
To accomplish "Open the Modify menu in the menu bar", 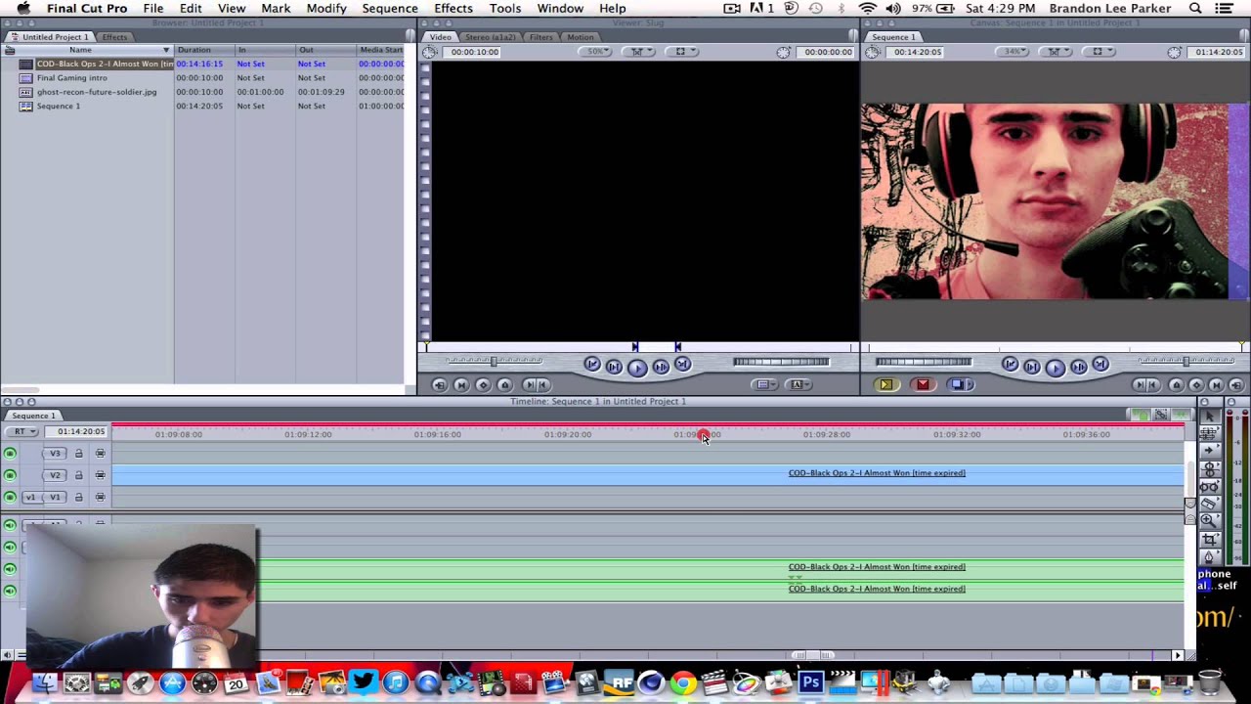I will tap(326, 9).
